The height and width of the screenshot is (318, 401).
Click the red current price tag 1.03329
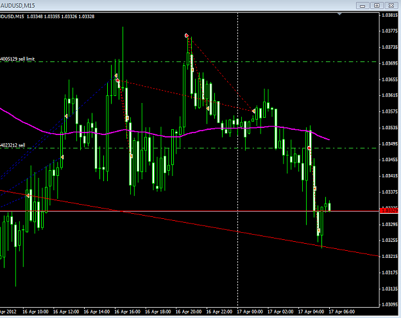[x=389, y=211]
